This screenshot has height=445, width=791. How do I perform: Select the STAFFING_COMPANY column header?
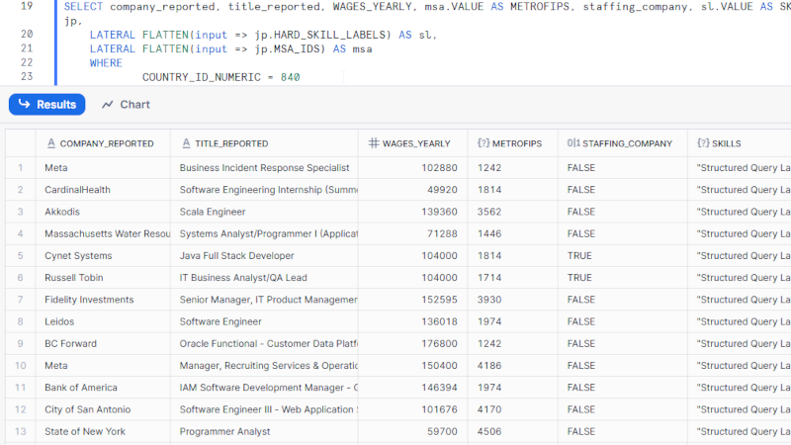pos(623,143)
